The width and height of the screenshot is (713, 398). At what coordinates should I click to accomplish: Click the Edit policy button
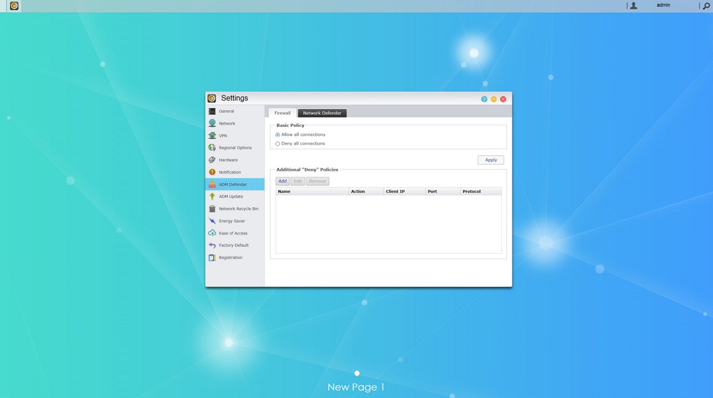pos(297,181)
